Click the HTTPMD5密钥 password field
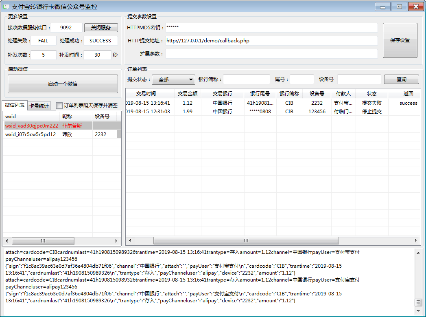 pos(271,28)
